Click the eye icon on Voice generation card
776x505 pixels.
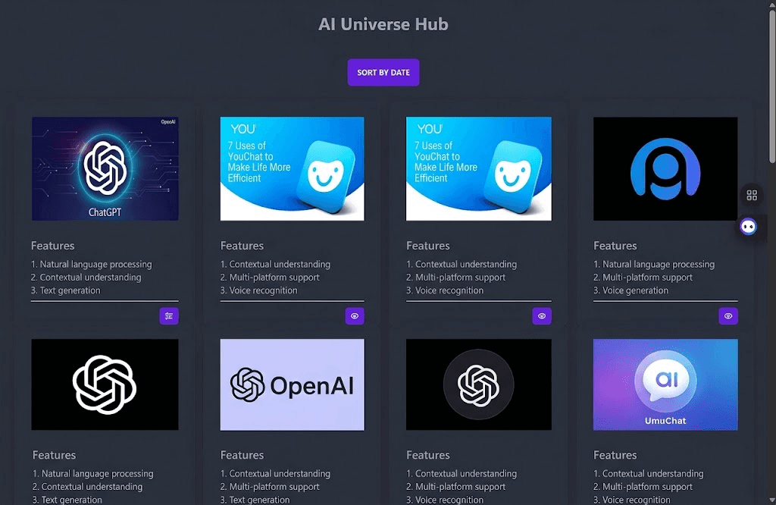tap(728, 316)
